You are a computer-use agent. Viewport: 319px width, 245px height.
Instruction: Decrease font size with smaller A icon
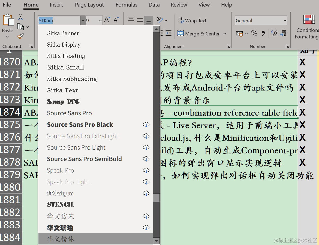(x=116, y=20)
